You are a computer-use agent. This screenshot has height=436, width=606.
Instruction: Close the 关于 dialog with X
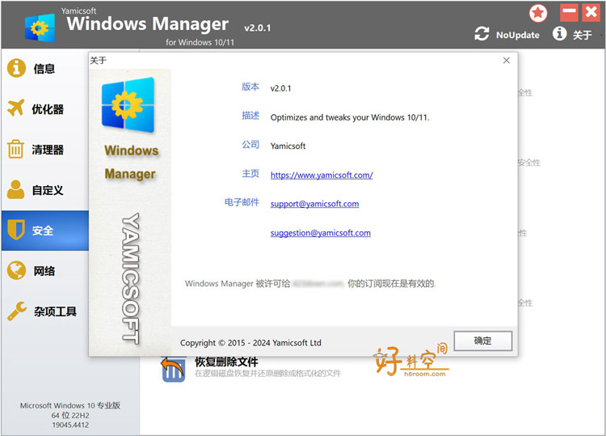click(507, 61)
